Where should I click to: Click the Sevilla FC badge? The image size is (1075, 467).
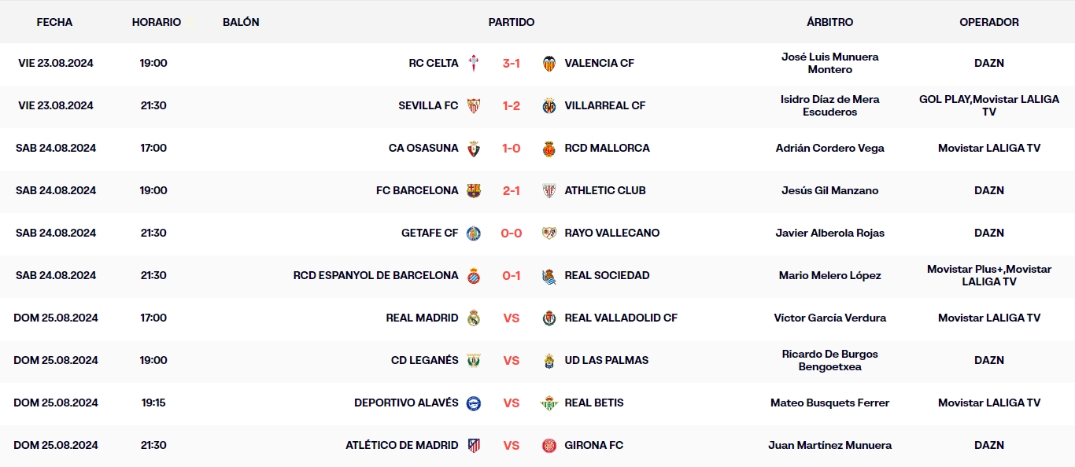coord(472,105)
